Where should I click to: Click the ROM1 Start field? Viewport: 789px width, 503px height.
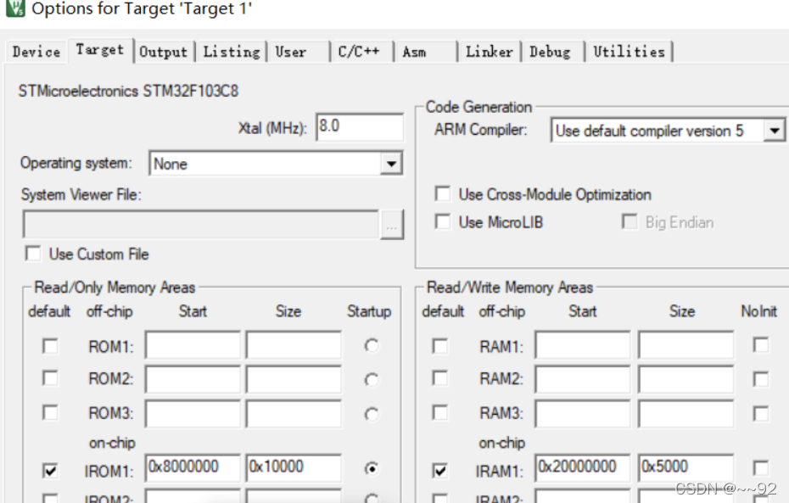click(x=193, y=344)
